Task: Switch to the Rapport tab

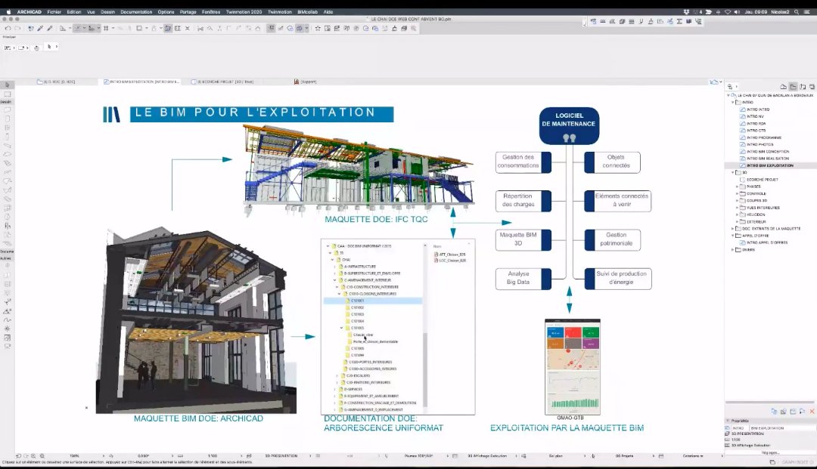Action: coord(306,82)
